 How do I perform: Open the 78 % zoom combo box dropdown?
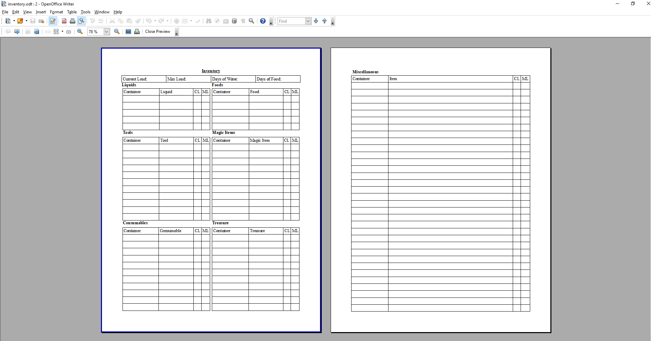pos(106,32)
